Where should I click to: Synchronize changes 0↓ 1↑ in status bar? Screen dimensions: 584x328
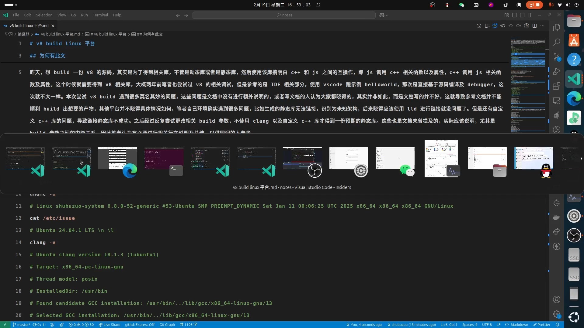39,325
